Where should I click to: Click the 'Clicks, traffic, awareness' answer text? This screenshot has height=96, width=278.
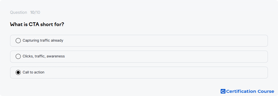tap(44, 56)
